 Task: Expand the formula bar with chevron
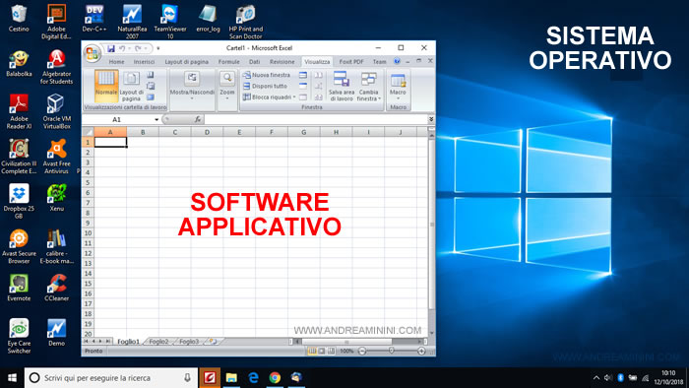[431, 119]
